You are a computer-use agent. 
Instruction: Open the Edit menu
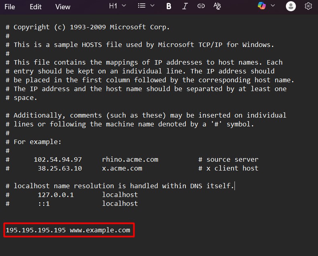pos(36,7)
